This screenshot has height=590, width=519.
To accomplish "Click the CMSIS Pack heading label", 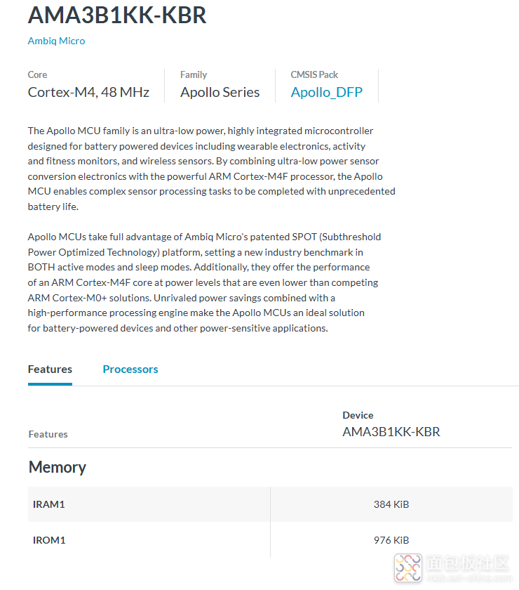I will [x=314, y=74].
